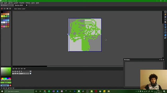Pick the light blue palette swatch

tap(8, 20)
